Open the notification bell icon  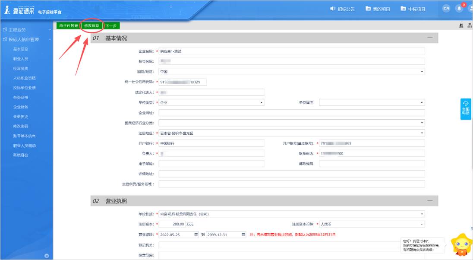coord(459,9)
